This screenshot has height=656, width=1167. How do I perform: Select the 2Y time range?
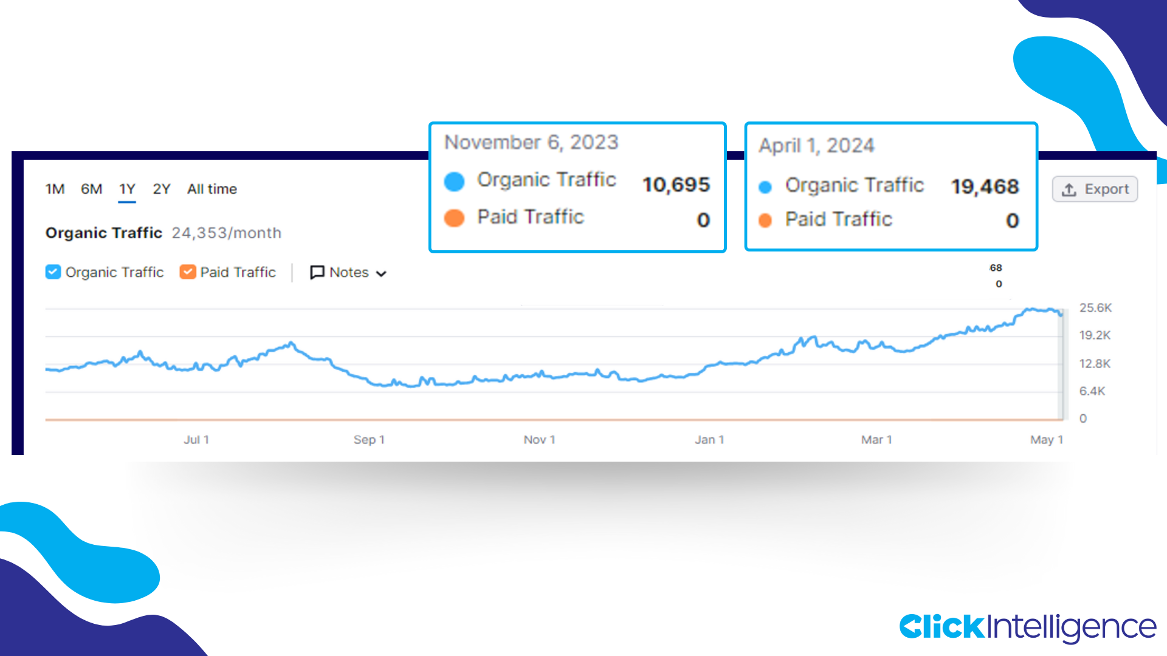pyautogui.click(x=161, y=189)
